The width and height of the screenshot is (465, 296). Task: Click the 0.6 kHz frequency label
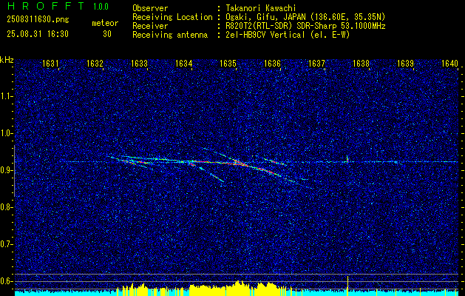coord(6,281)
